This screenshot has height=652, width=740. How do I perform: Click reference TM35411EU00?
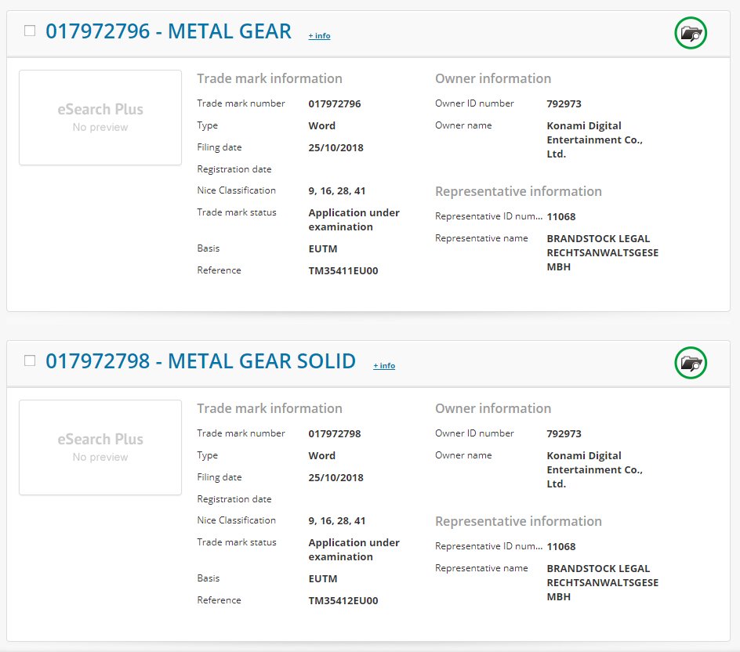[343, 271]
